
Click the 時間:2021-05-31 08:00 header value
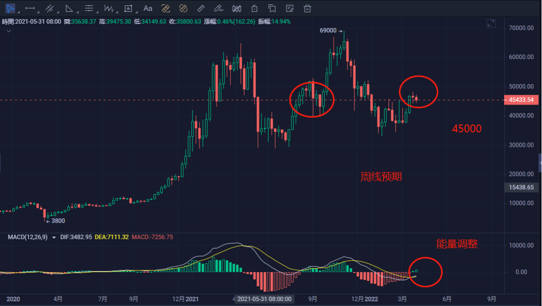(x=31, y=22)
